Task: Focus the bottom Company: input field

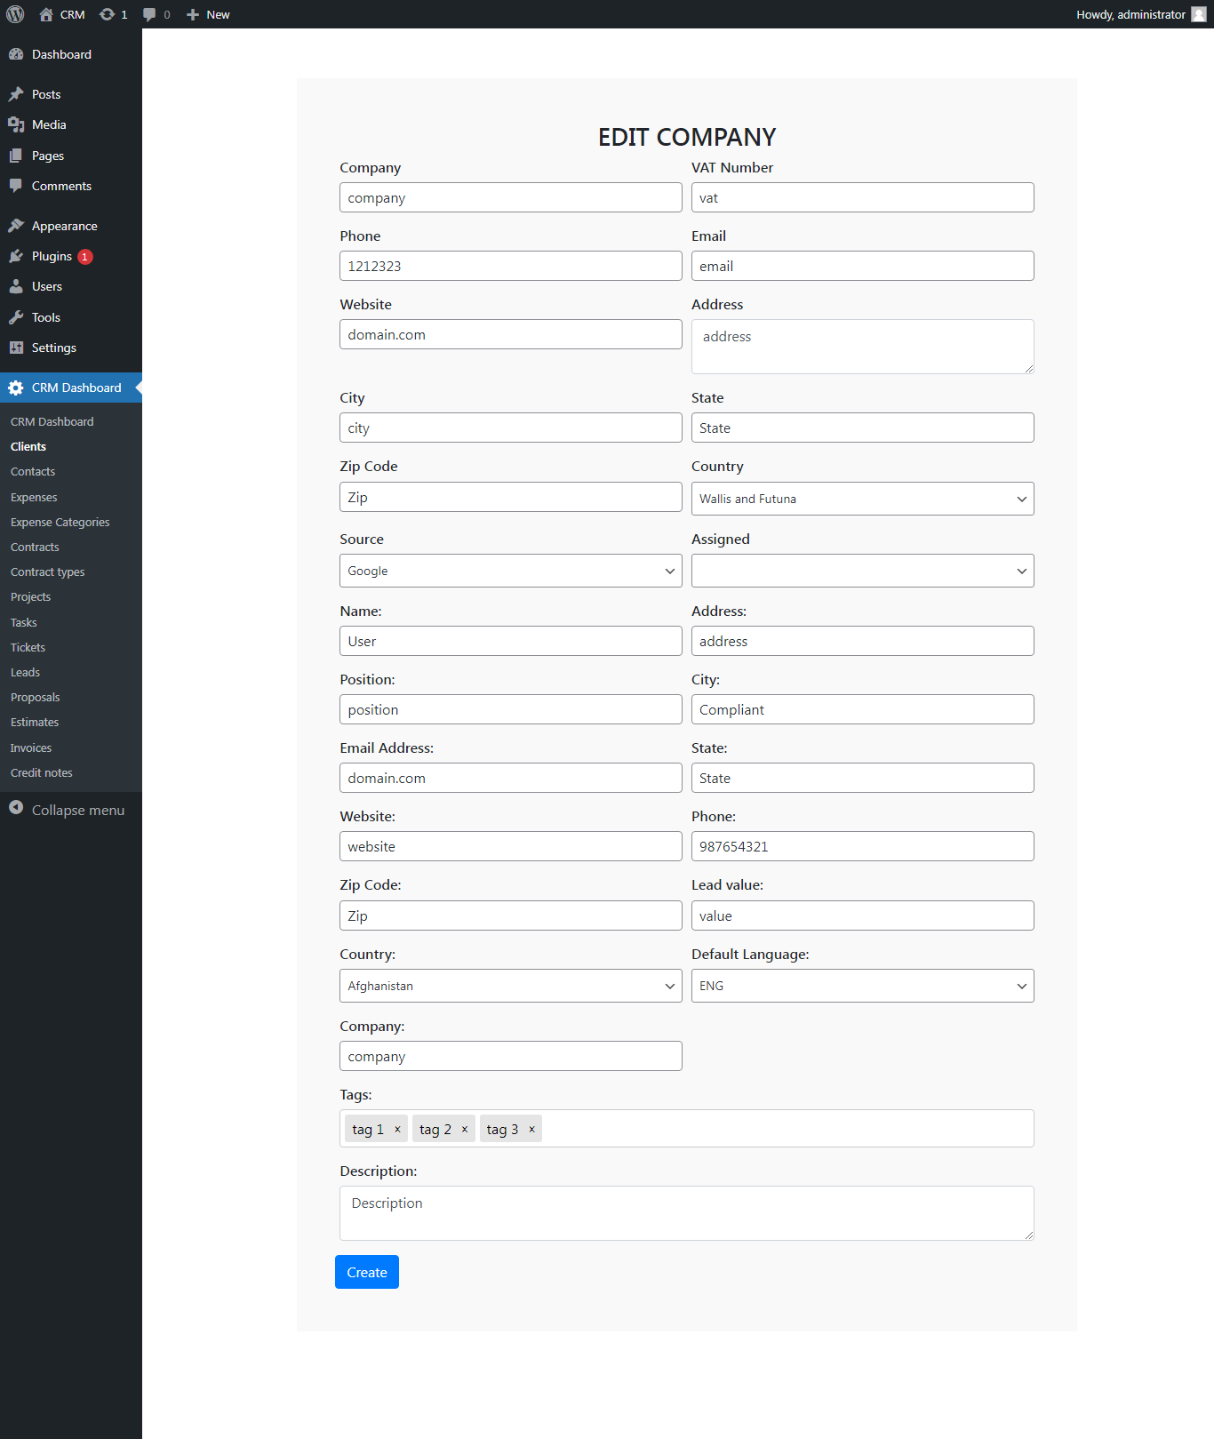Action: point(510,1056)
